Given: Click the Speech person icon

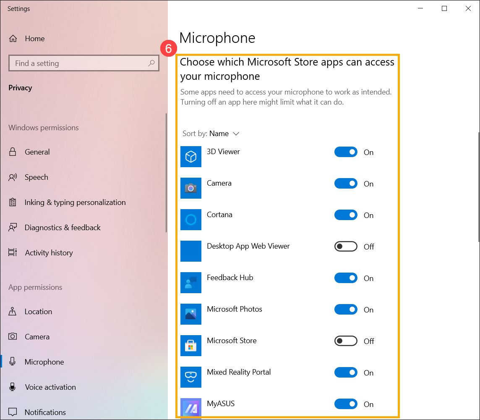Looking at the screenshot, I should (x=13, y=177).
